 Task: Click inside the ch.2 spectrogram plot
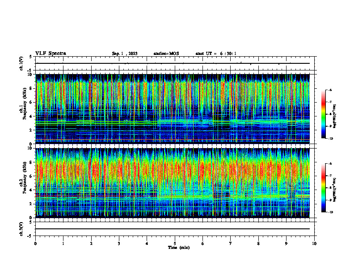pos(173,183)
